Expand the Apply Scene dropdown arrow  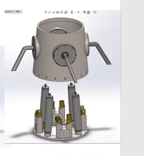tap(92, 12)
